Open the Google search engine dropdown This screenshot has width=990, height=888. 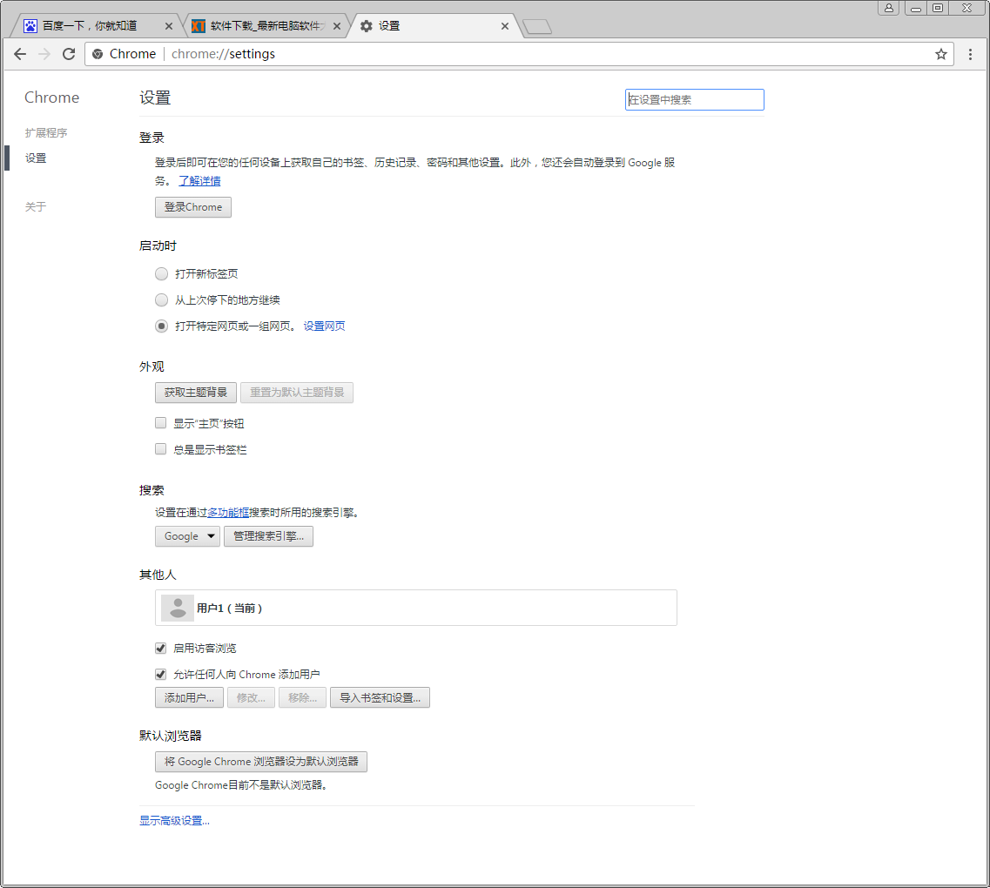tap(187, 536)
